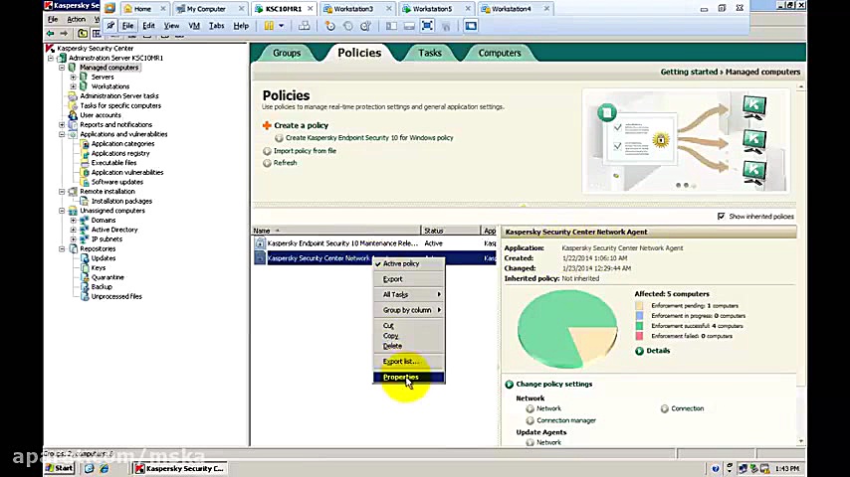Open the dropdown arrow next to pause button

click(282, 26)
